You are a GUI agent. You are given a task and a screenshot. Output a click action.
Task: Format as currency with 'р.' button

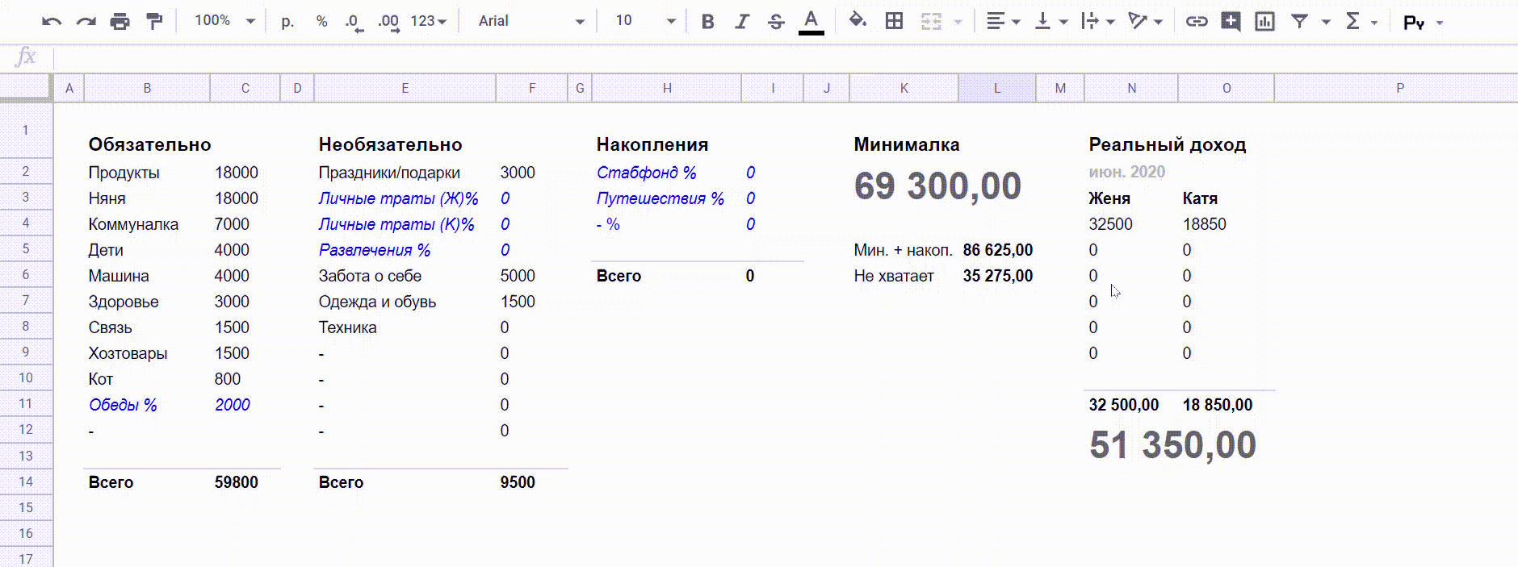point(287,22)
